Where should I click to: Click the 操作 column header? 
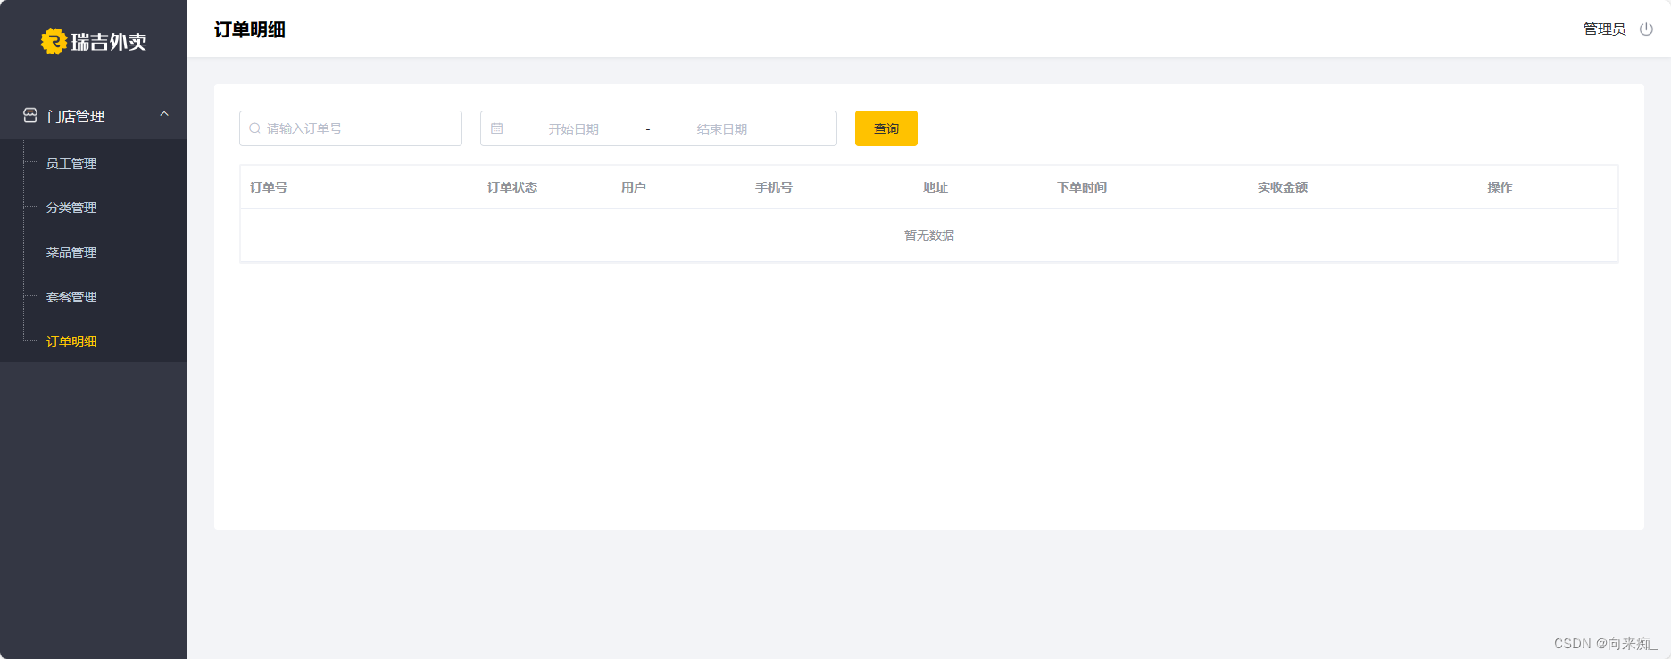pos(1500,187)
